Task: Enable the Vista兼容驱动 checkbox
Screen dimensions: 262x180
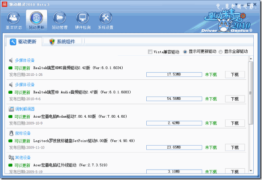Action: pos(150,52)
